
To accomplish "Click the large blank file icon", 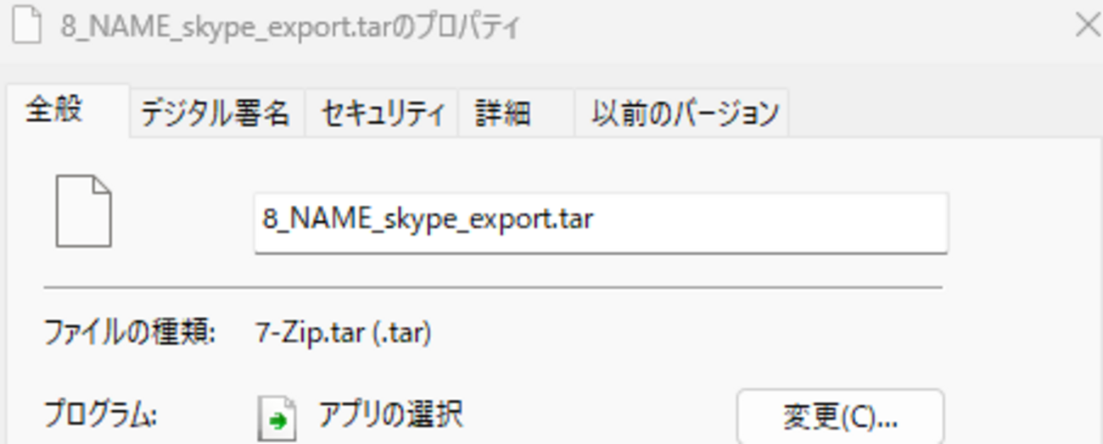I will [x=83, y=211].
